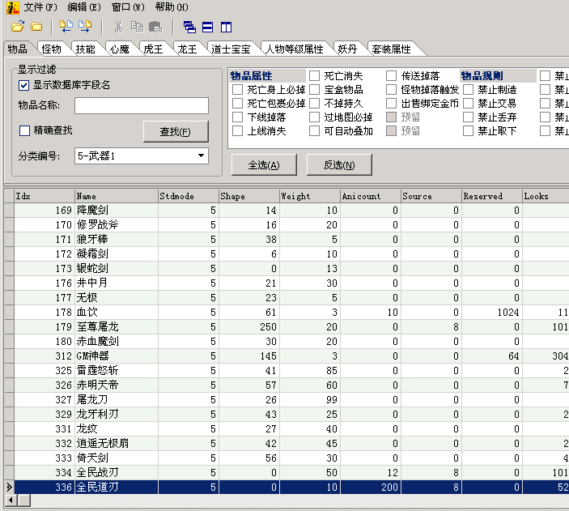
Task: Open the 编辑(E) menu
Action: pyautogui.click(x=84, y=6)
